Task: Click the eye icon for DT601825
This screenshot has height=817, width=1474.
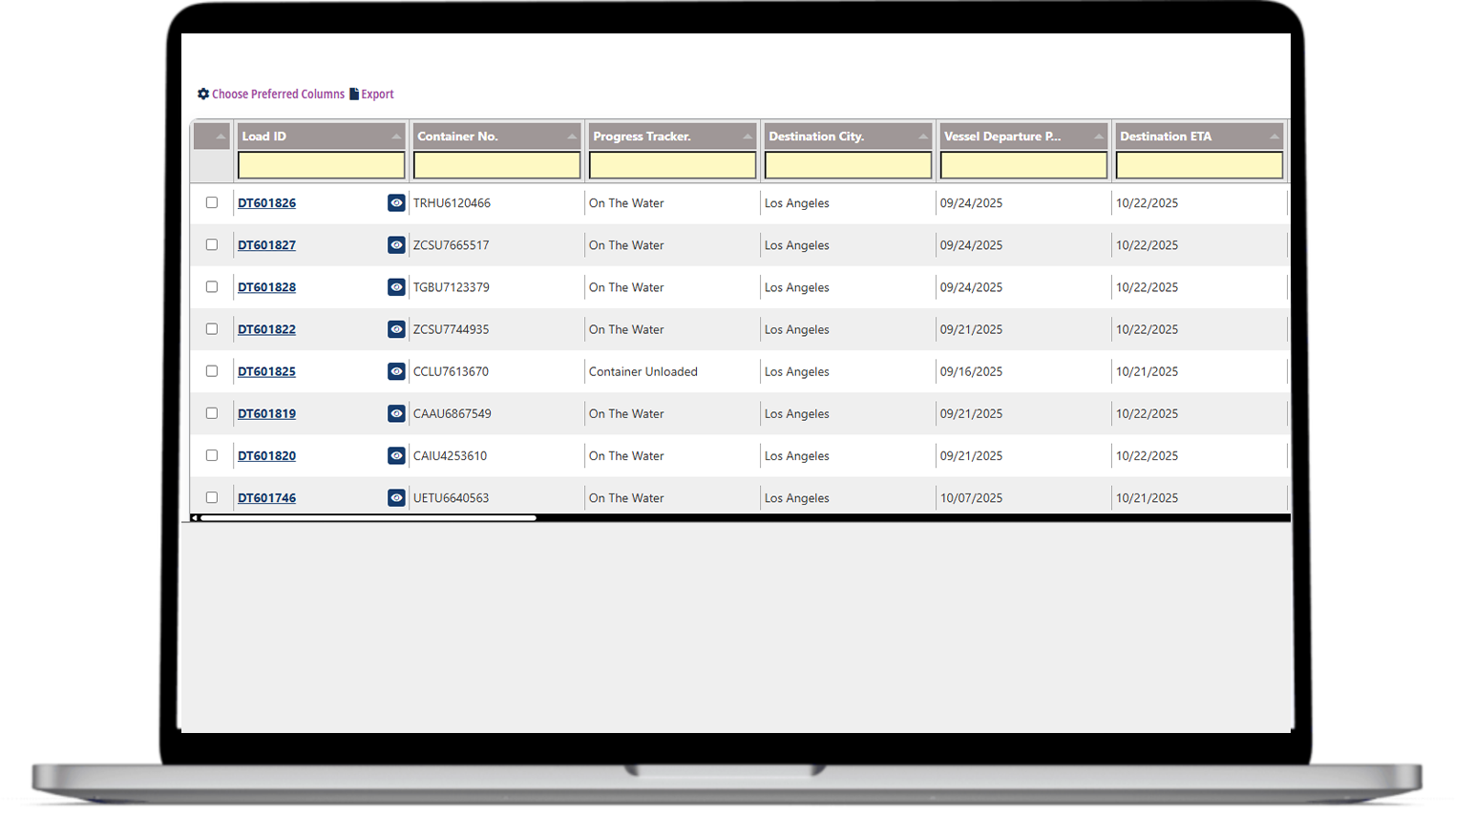Action: (396, 371)
